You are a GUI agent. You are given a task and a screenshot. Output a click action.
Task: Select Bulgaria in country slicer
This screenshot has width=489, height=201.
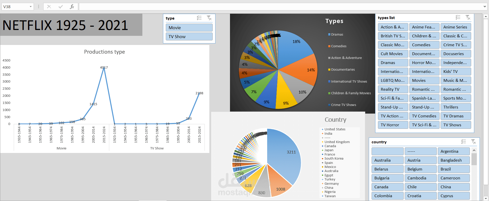[x=388, y=178]
